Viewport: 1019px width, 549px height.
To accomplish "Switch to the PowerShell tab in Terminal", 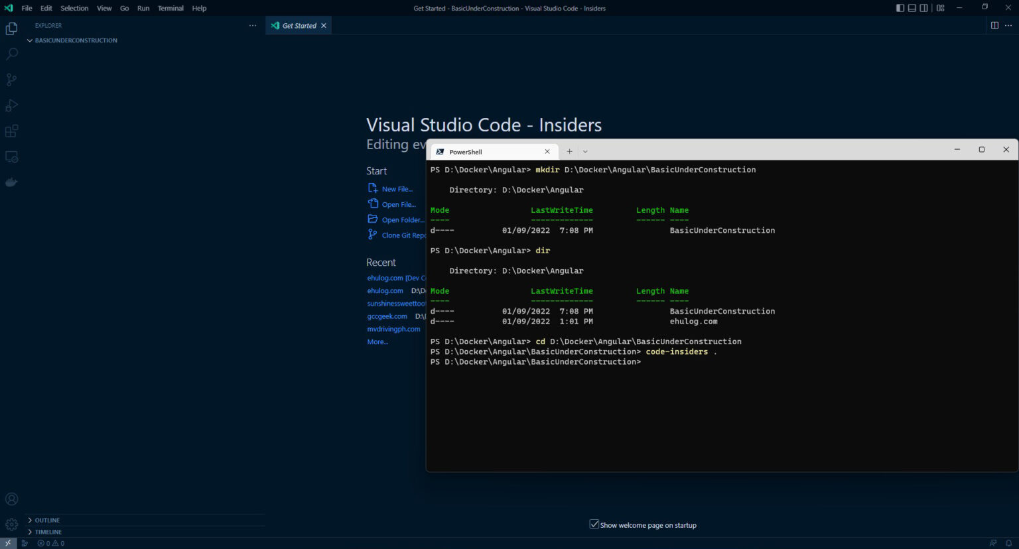I will [x=491, y=151].
